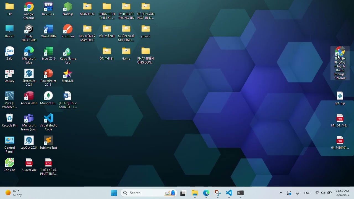
Task: Select the Word 2016 shortcut
Action: tap(48, 32)
